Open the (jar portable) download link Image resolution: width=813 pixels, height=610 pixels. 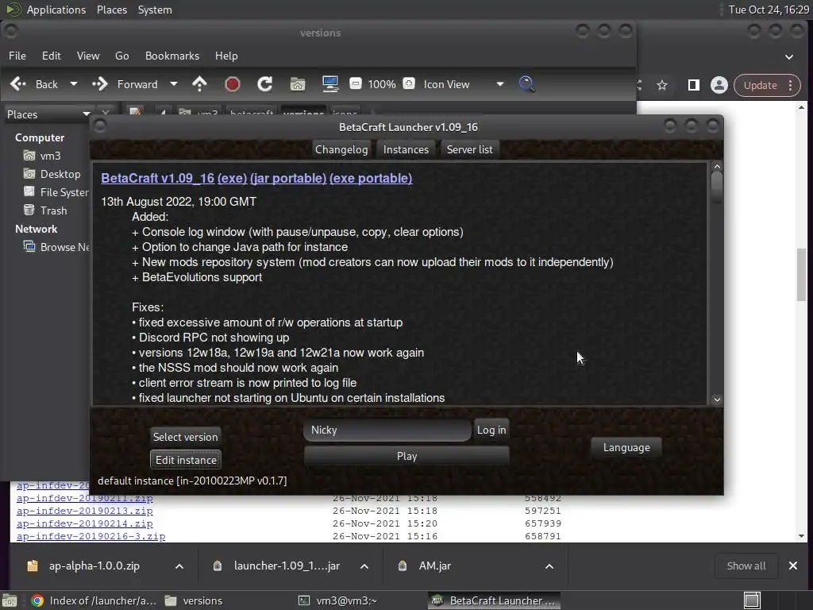[x=287, y=178]
